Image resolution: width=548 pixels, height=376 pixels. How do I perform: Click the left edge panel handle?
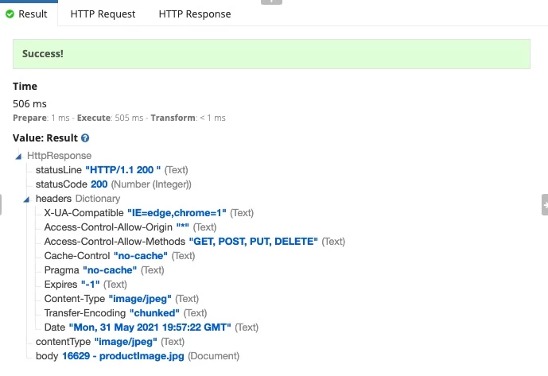click(1, 205)
